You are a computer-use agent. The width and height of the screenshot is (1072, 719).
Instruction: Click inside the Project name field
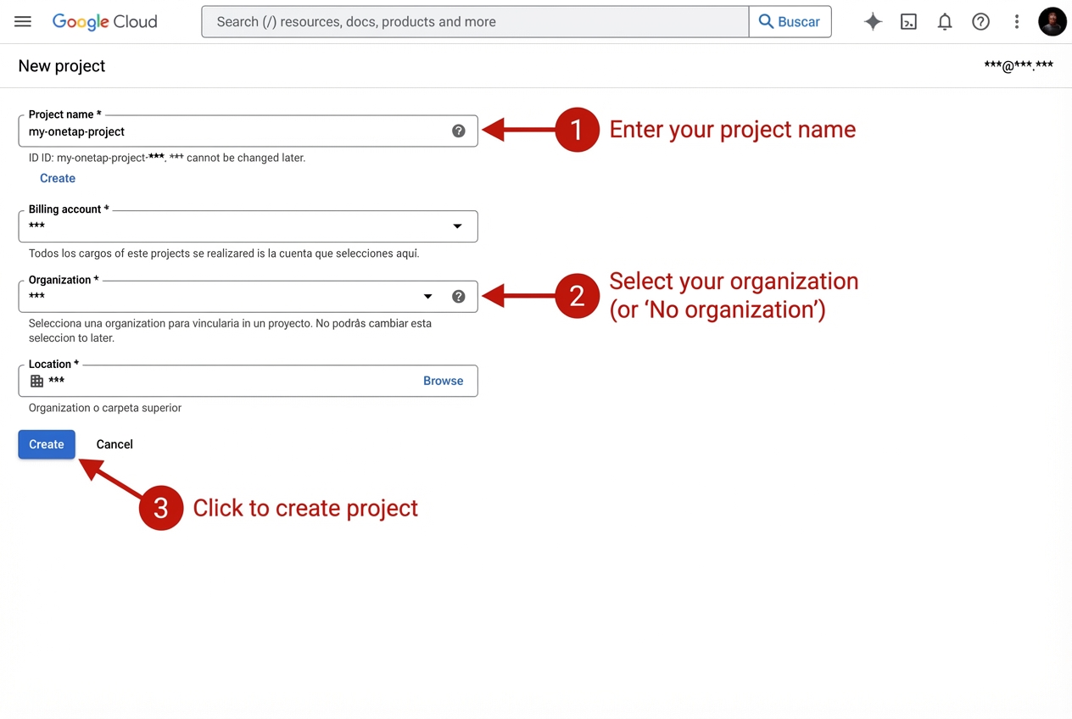212,131
